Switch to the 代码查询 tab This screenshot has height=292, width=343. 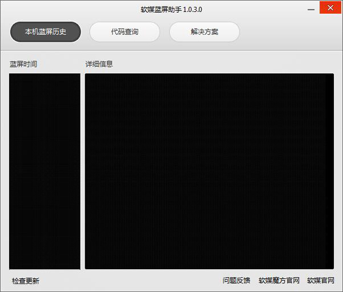125,32
